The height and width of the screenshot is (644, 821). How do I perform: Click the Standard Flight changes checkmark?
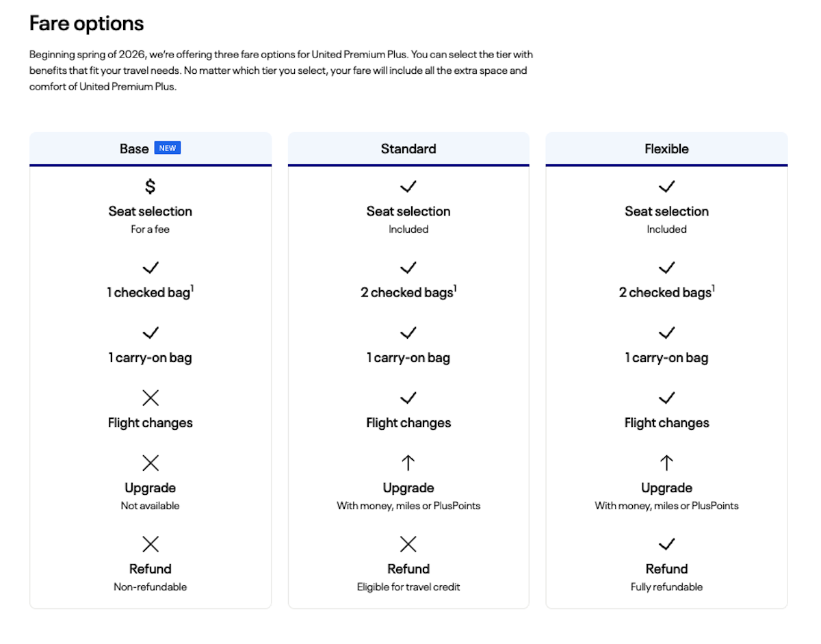(x=408, y=398)
